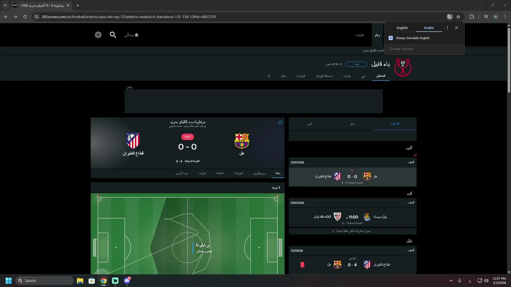511x287 pixels.
Task: Click the URL address bar
Action: (240, 17)
